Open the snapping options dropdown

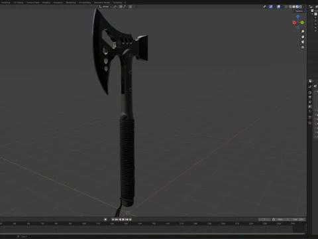click(x=124, y=7)
